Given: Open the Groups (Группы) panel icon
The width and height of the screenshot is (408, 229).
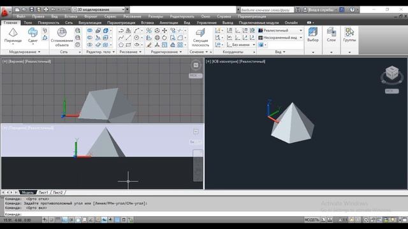Looking at the screenshot, I should pos(349,32).
